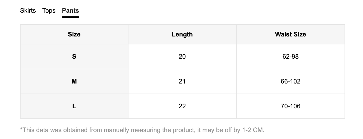This screenshot has width=363, height=139.
Task: Select the length value 21
Action: pyautogui.click(x=182, y=81)
